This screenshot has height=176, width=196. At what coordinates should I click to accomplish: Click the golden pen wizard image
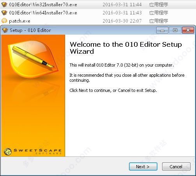coord(33,59)
